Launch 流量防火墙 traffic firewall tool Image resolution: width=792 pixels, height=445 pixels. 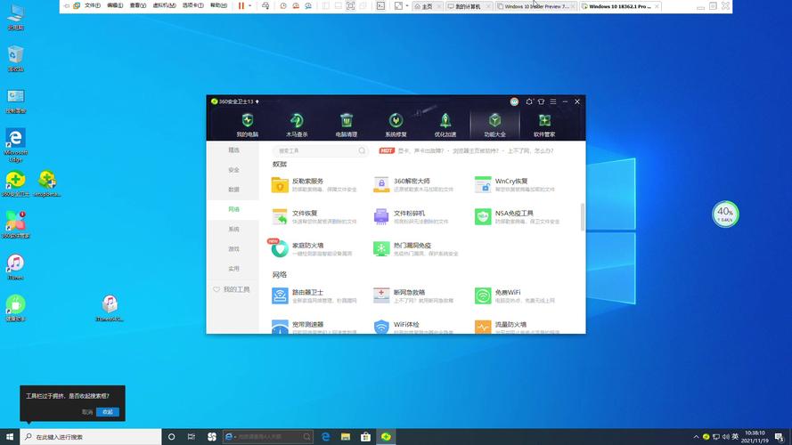518,327
